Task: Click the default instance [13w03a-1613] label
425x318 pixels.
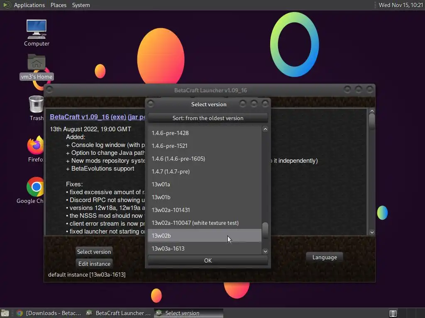Action: pyautogui.click(x=87, y=275)
